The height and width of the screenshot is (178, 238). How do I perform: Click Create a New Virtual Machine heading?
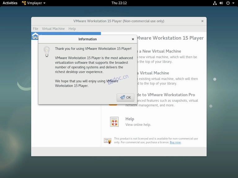point(159,51)
